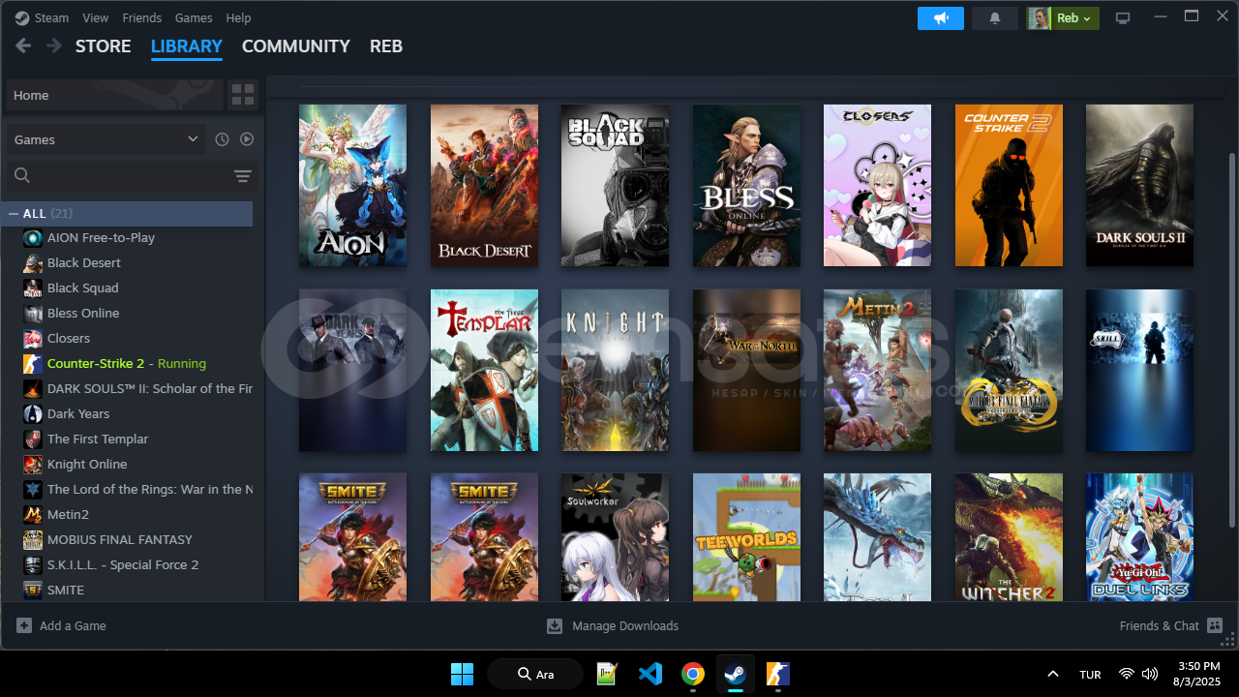Open the Friends menu
The height and width of the screenshot is (697, 1239).
click(x=142, y=17)
